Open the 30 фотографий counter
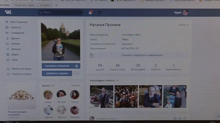This screenshot has height=123, width=220. click(x=138, y=67)
